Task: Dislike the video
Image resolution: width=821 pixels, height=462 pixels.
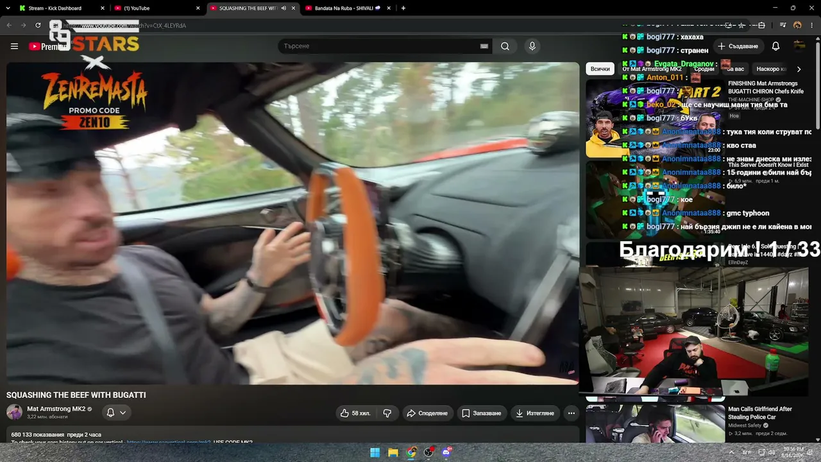Action: click(x=387, y=413)
